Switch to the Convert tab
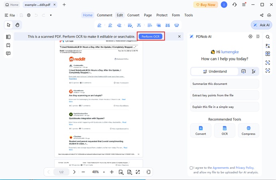 133,15
